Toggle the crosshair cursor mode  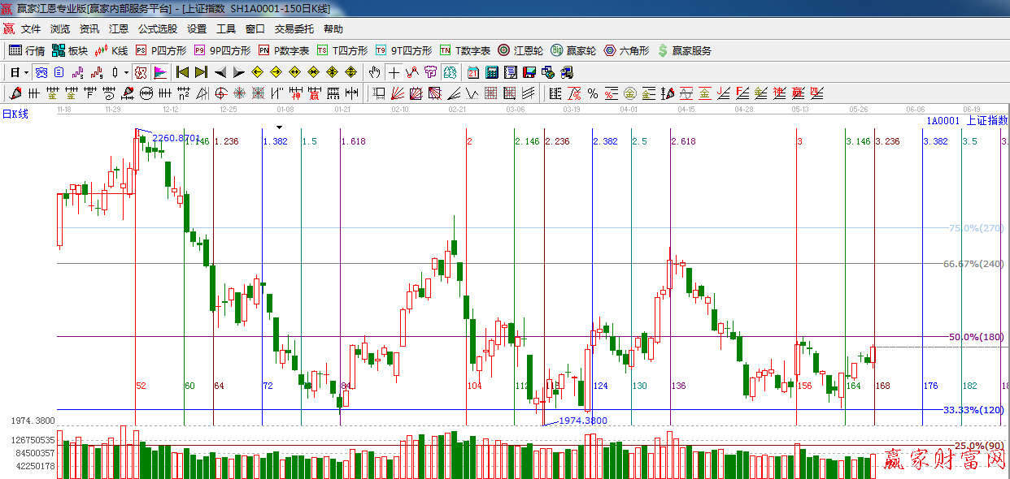(394, 72)
